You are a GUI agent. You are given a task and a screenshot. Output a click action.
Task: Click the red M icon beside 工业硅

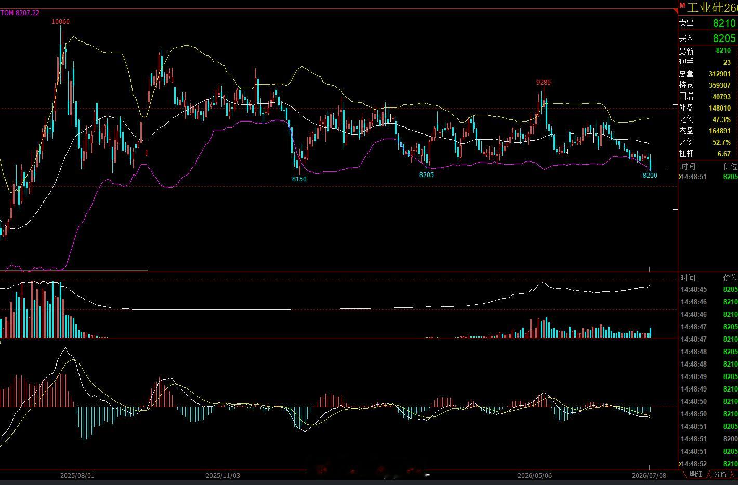point(682,5)
